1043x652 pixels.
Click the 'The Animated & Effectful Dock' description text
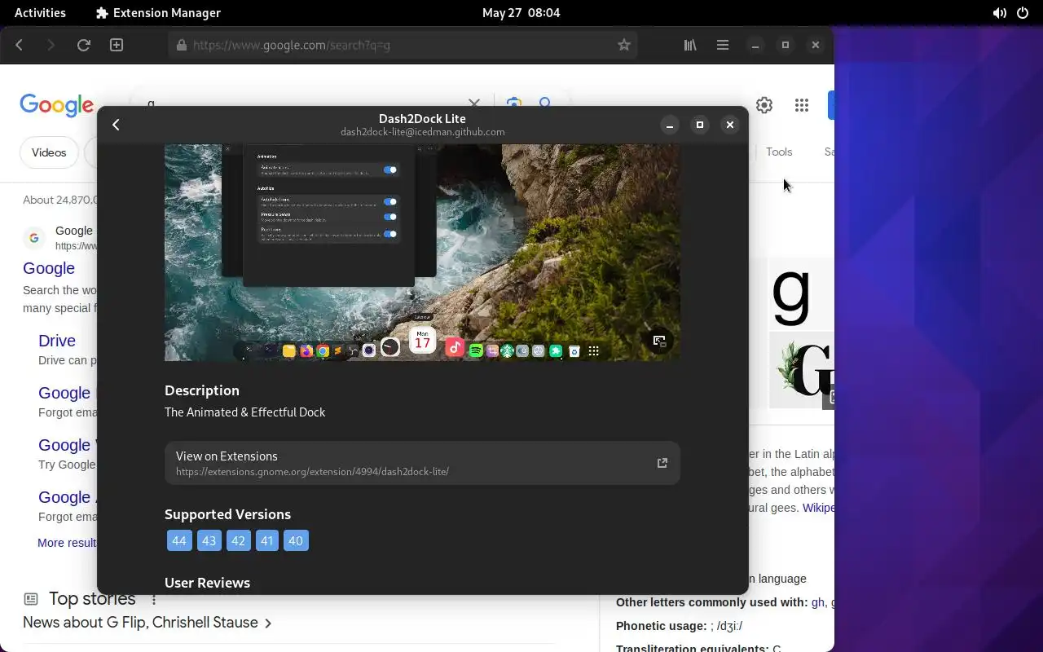pos(244,412)
